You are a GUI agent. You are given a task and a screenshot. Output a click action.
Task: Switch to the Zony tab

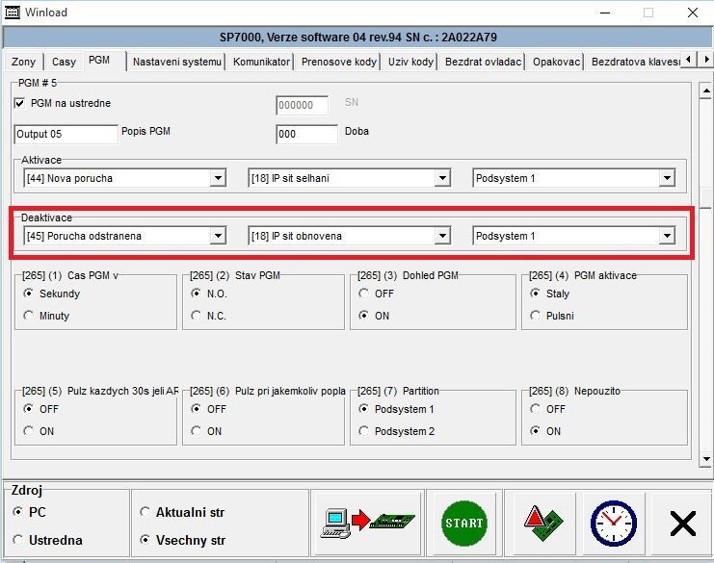(x=24, y=62)
